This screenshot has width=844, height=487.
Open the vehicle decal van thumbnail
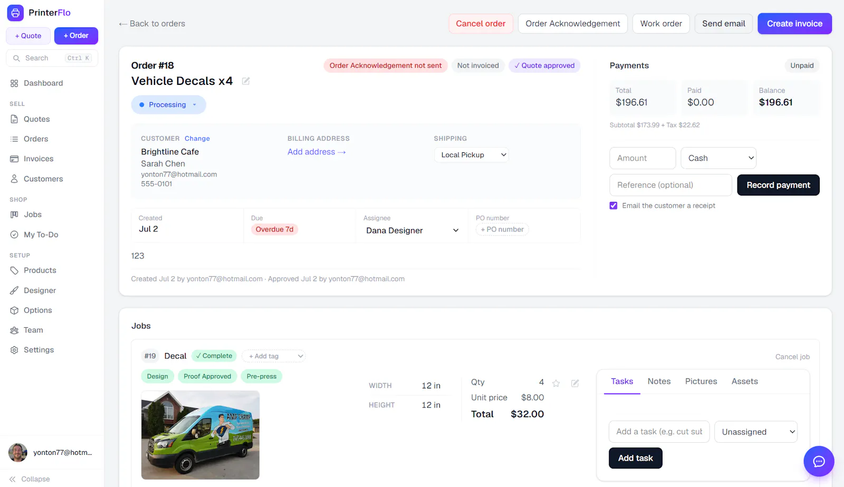[x=200, y=435]
